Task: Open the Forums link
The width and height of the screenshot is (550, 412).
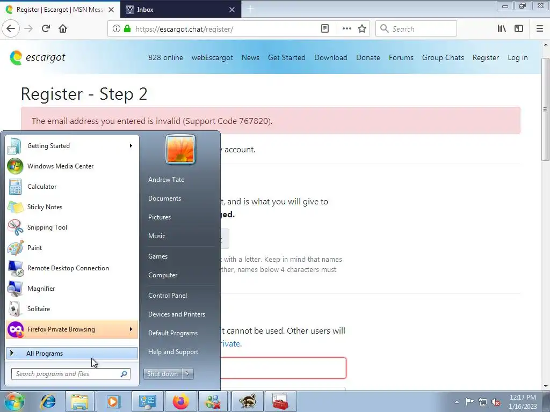Action: tap(401, 57)
